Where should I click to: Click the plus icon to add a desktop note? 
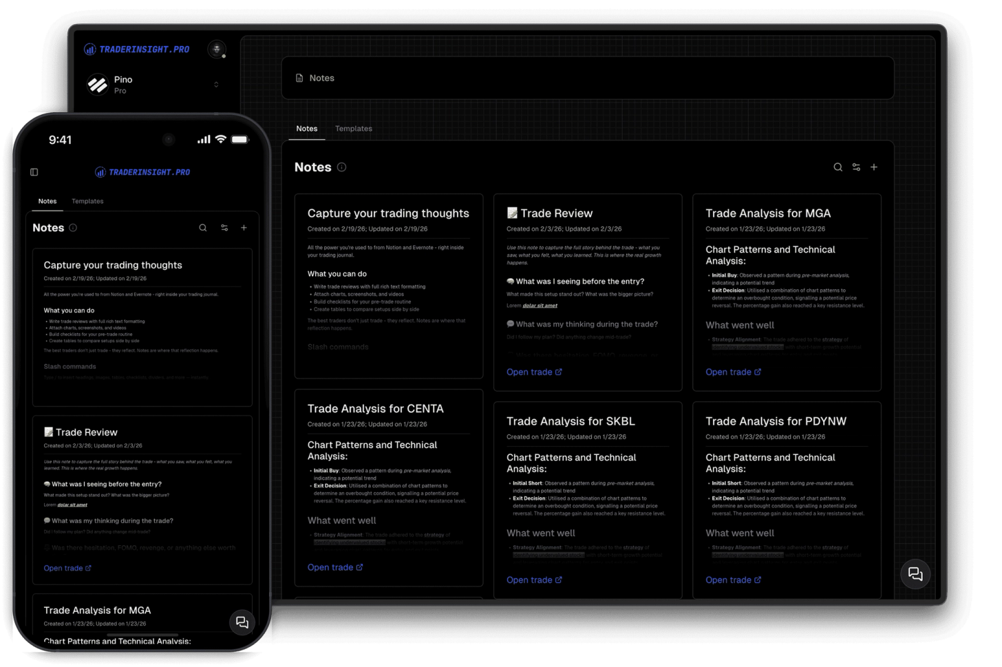[x=874, y=167]
